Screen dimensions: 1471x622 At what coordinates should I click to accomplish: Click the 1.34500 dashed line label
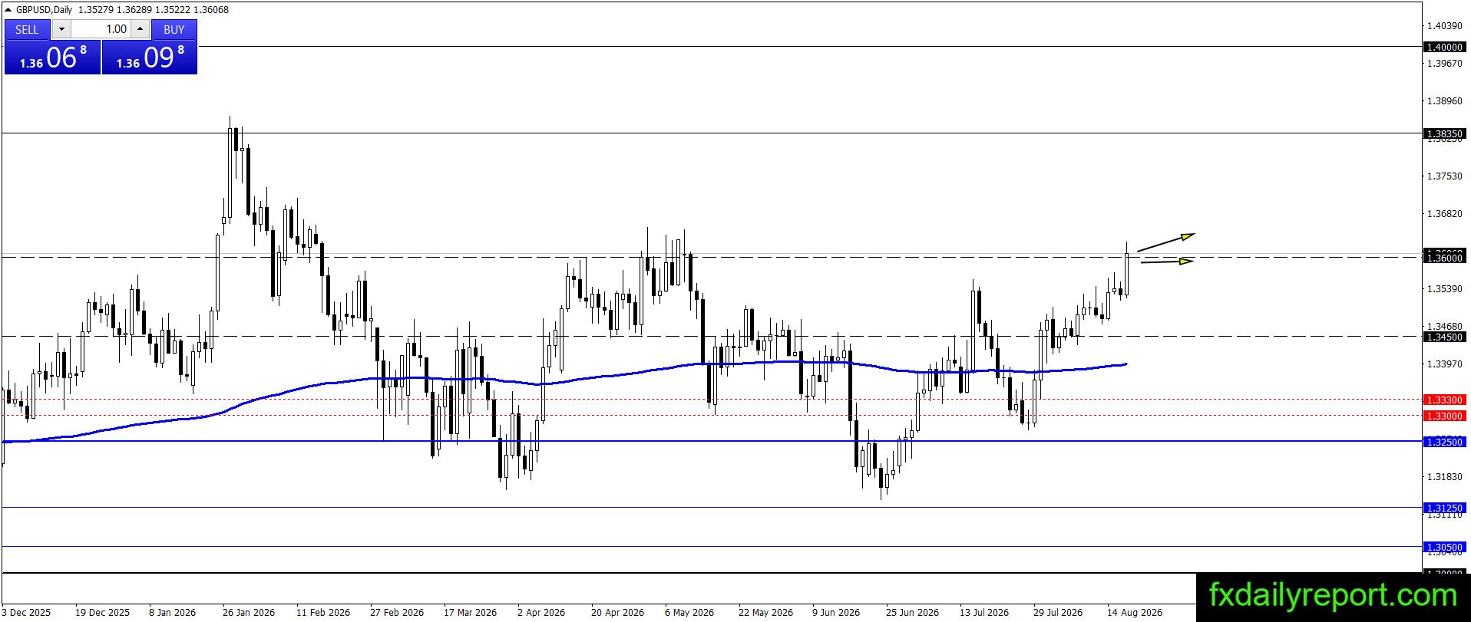(x=1444, y=337)
